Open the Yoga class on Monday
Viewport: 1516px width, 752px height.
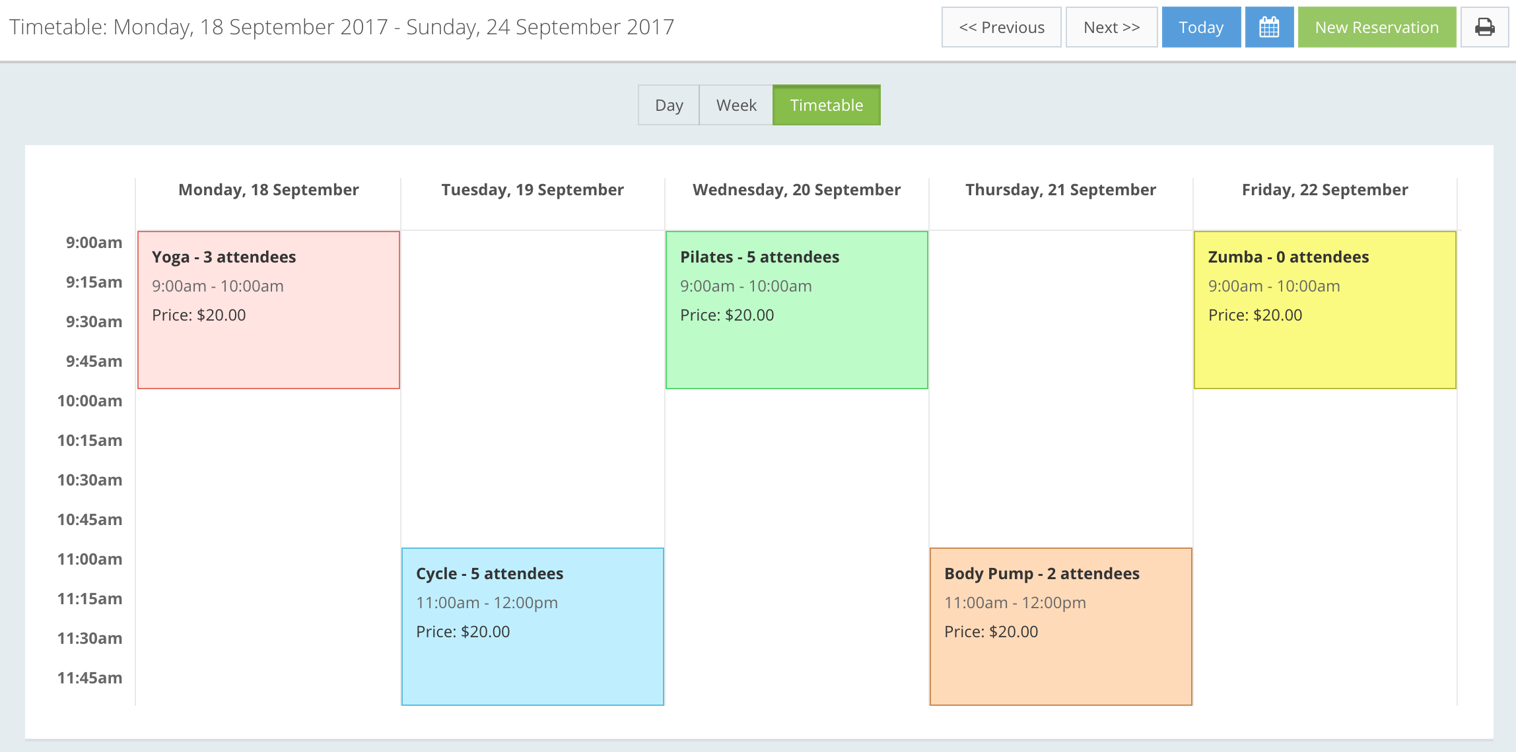point(267,307)
